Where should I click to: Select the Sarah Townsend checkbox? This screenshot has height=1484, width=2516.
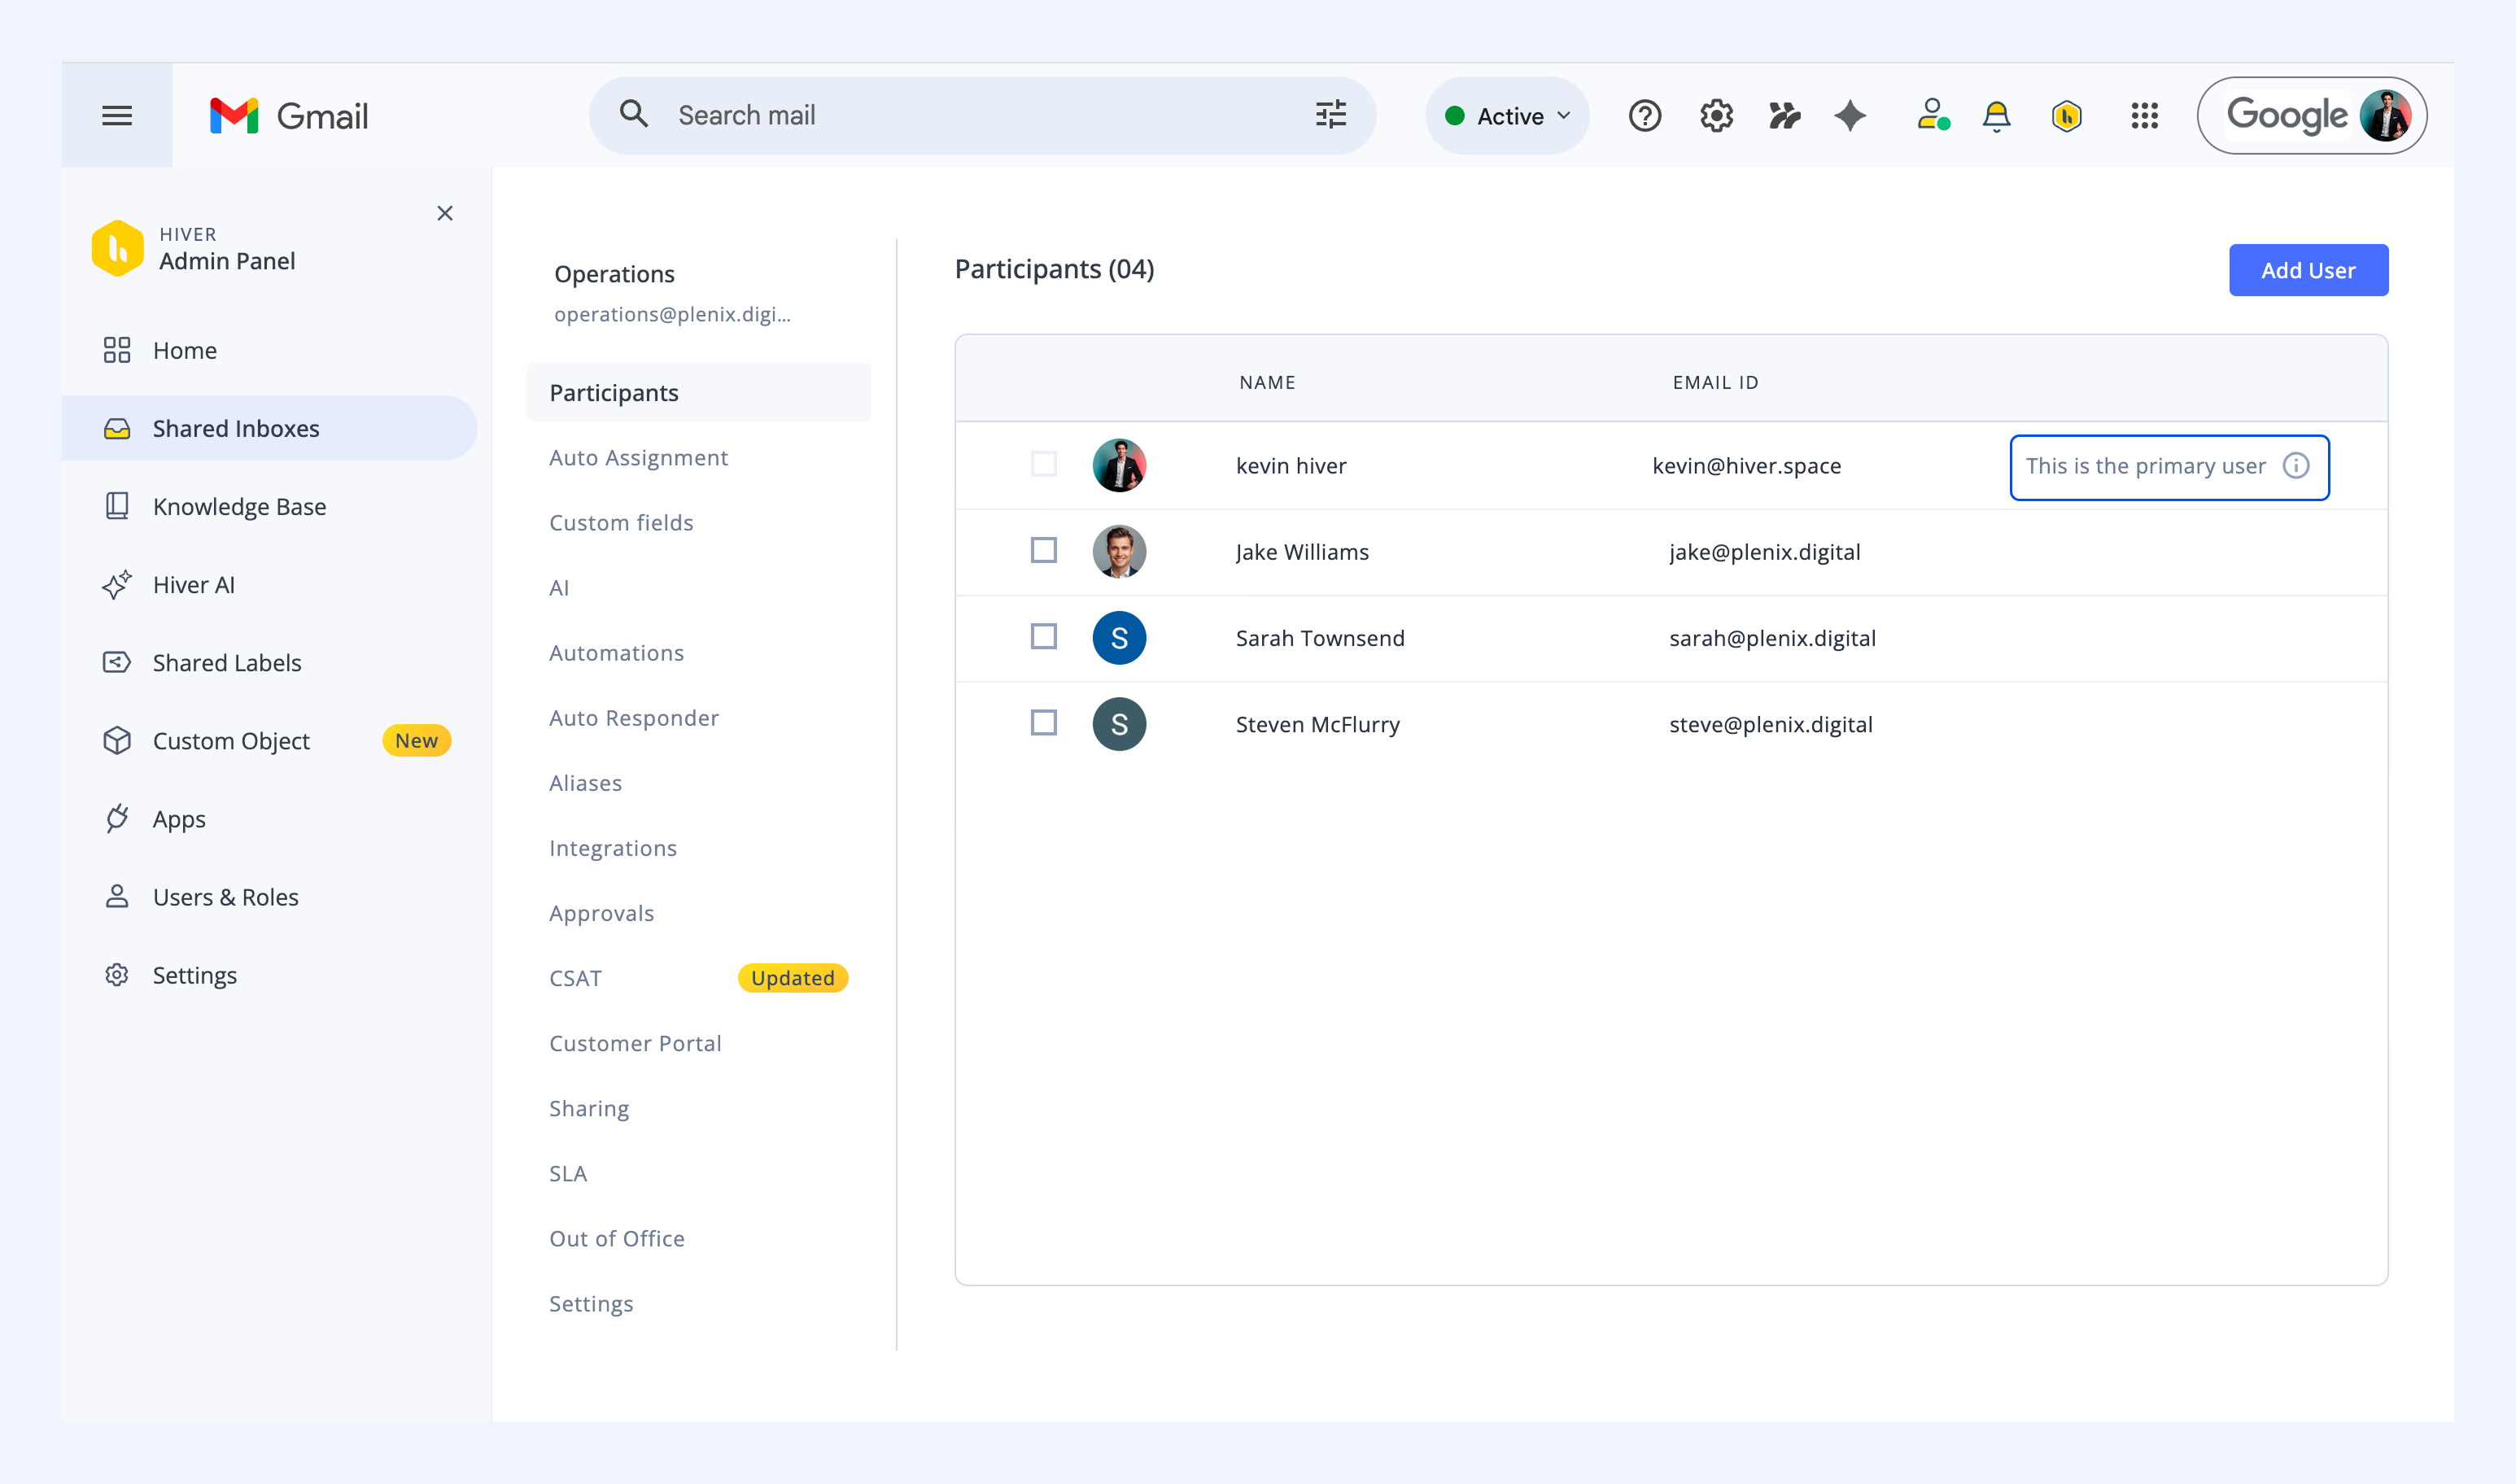(1044, 636)
